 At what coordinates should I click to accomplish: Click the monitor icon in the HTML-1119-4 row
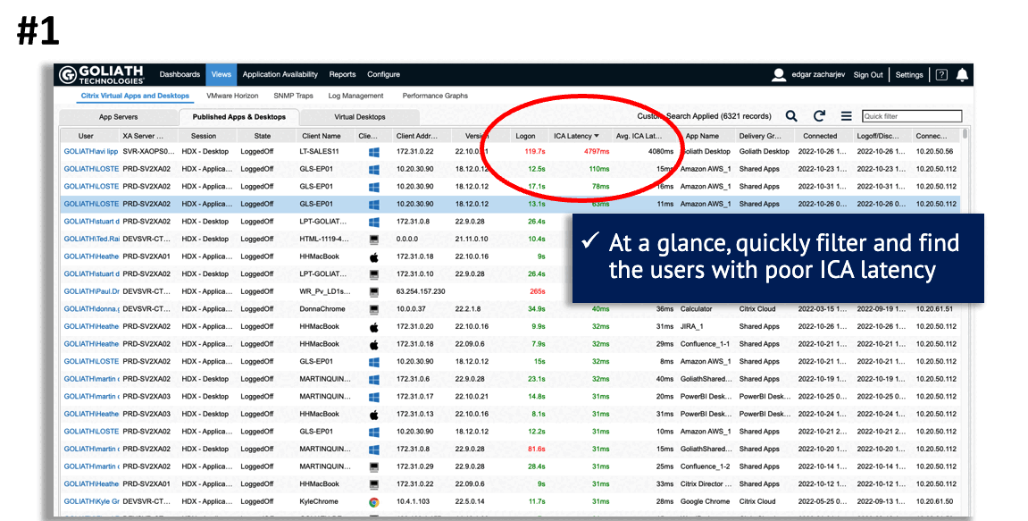(373, 239)
